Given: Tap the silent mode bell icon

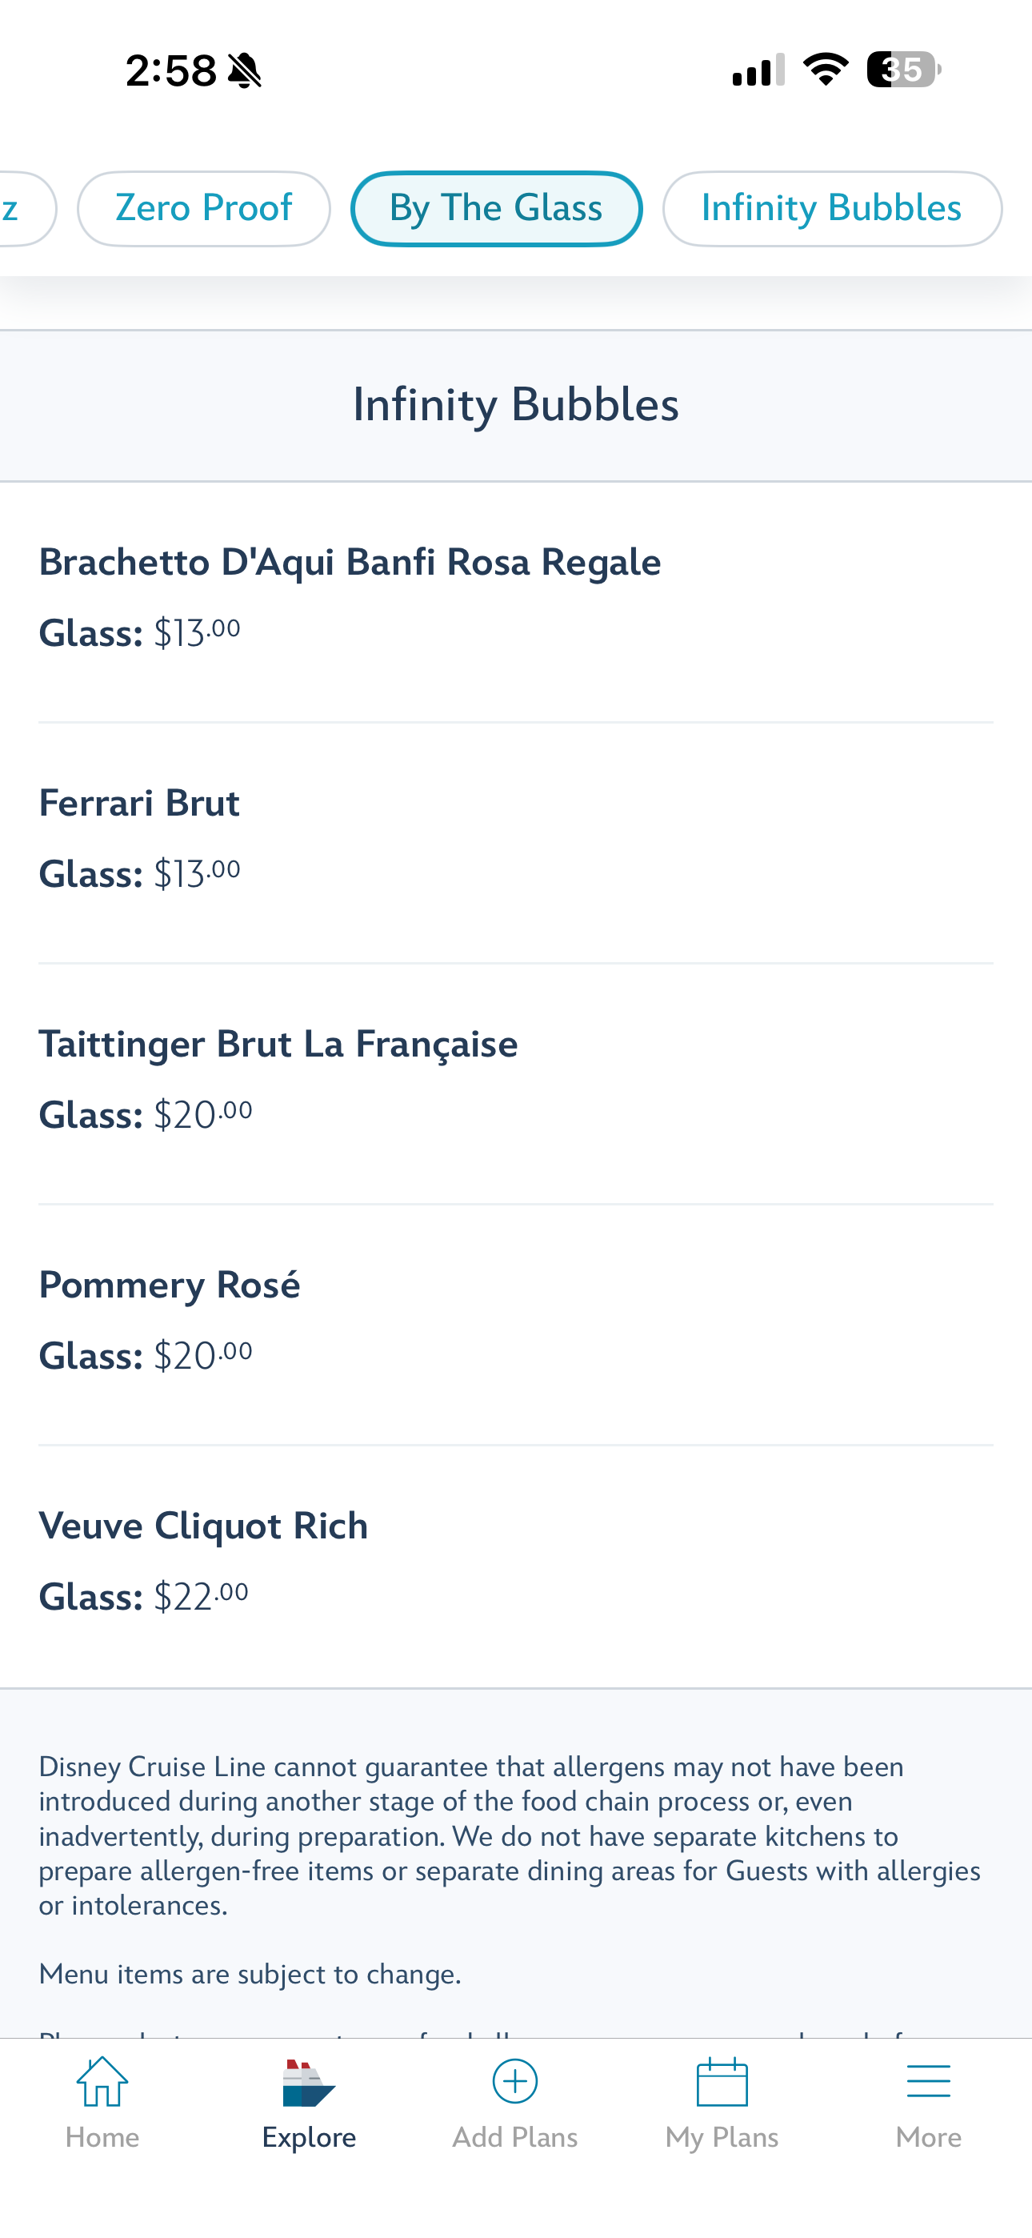Looking at the screenshot, I should (245, 70).
